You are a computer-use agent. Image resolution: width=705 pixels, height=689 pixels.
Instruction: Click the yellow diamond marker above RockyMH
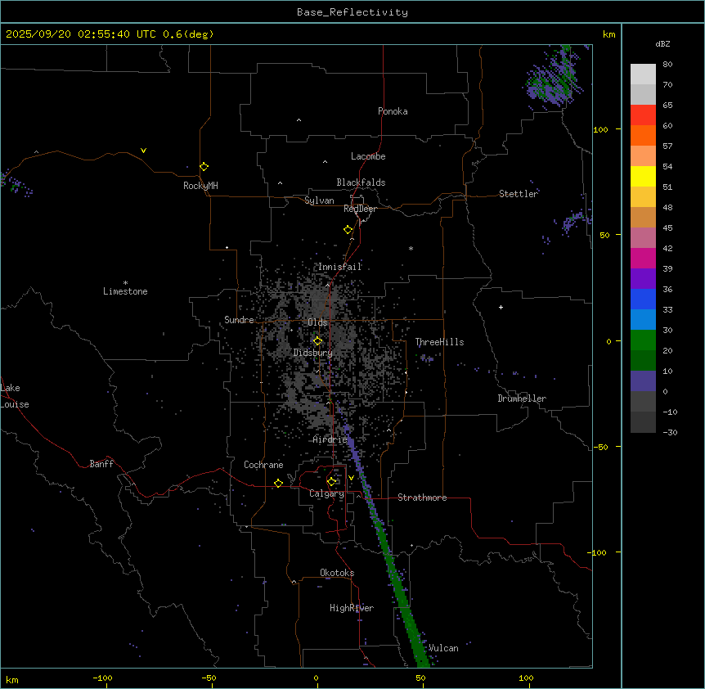click(x=204, y=166)
